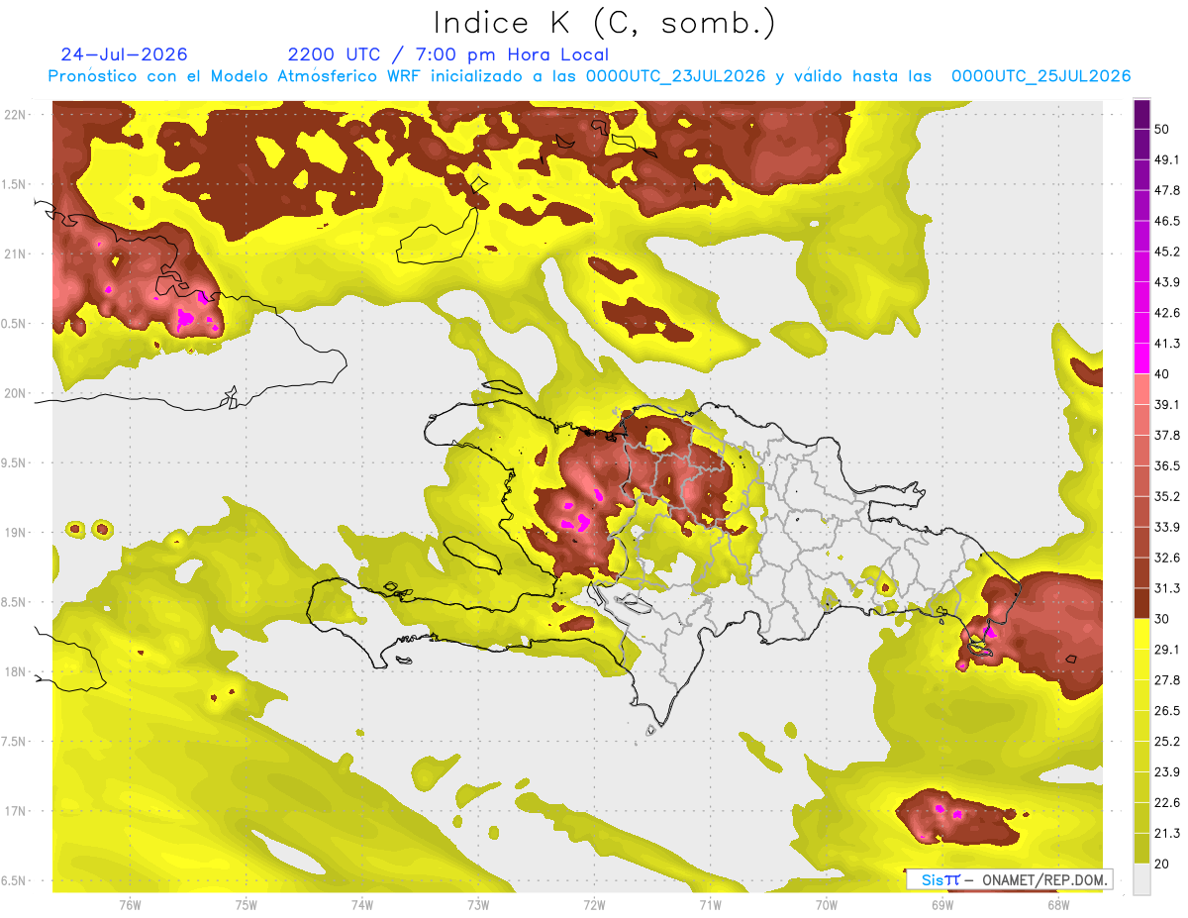Pick the light gray legend swatch below 20
This screenshot has height=918, width=1188.
[x=1141, y=879]
